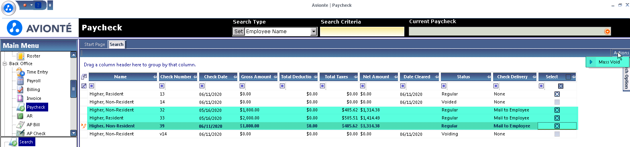Click the orange Current Paycheck dropdown button
630x147 pixels.
click(x=607, y=32)
